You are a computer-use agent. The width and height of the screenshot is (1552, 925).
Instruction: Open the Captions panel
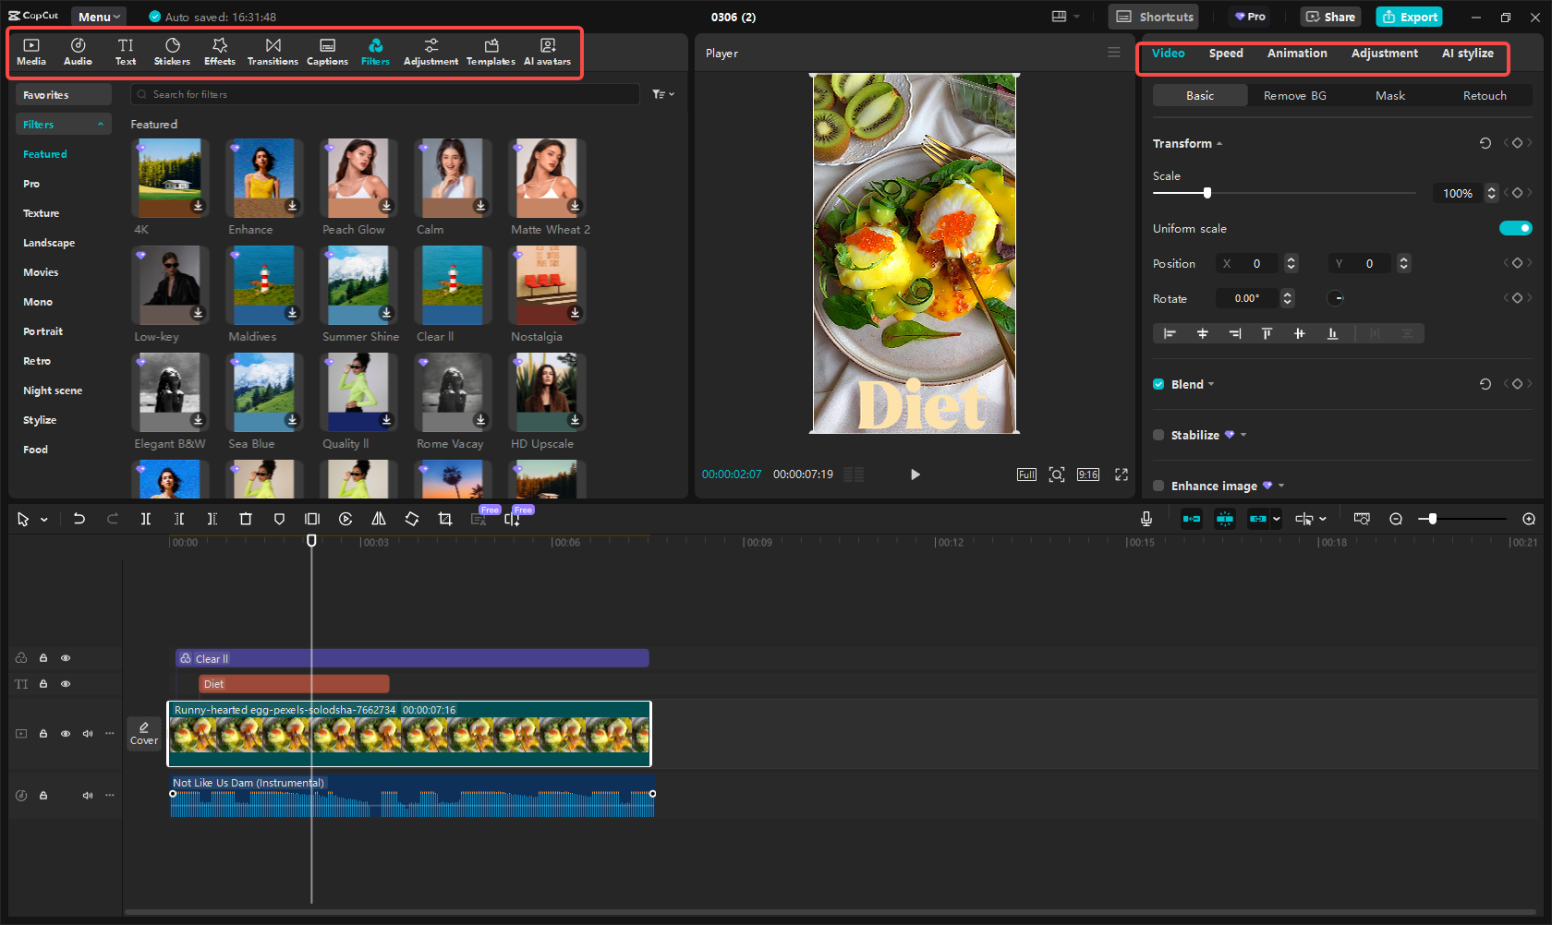[x=327, y=52]
